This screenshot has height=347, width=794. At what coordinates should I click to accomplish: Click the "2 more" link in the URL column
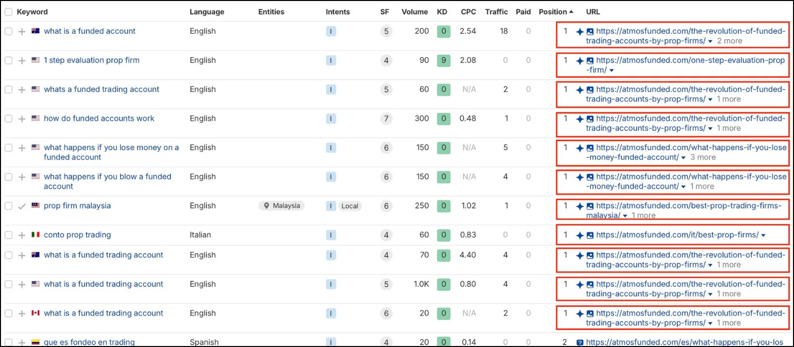click(729, 41)
